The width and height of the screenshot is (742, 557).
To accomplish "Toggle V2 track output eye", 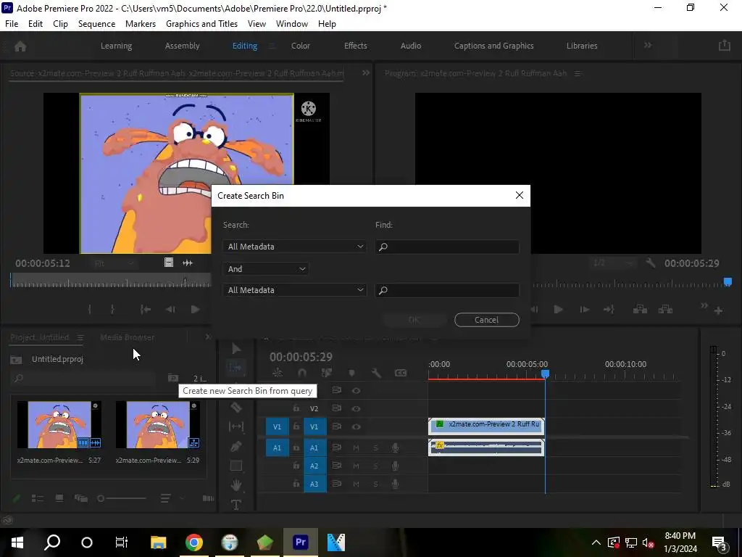I will tap(356, 409).
